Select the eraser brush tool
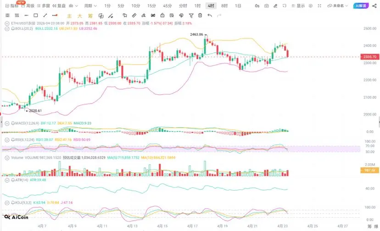 [144, 16]
